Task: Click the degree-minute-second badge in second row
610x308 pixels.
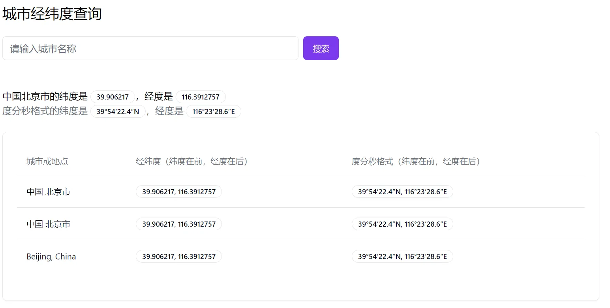Action: click(x=402, y=224)
